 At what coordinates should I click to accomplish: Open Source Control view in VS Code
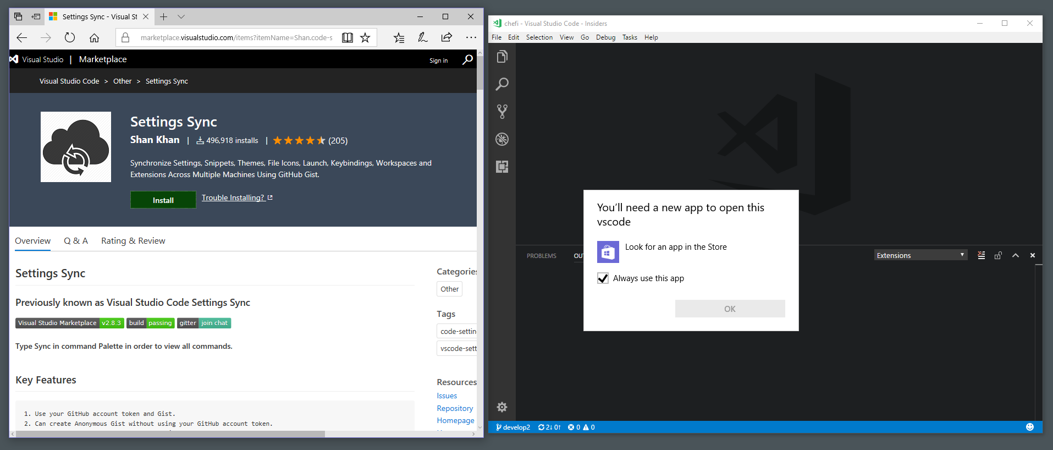pos(502,112)
